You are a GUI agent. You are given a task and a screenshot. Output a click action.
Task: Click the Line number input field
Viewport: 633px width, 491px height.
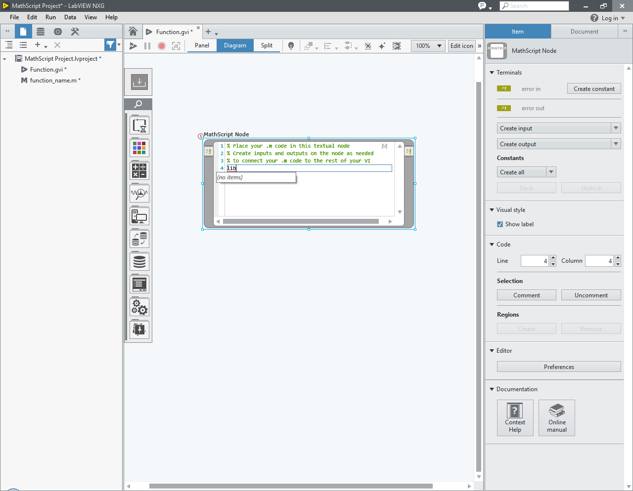click(x=535, y=261)
